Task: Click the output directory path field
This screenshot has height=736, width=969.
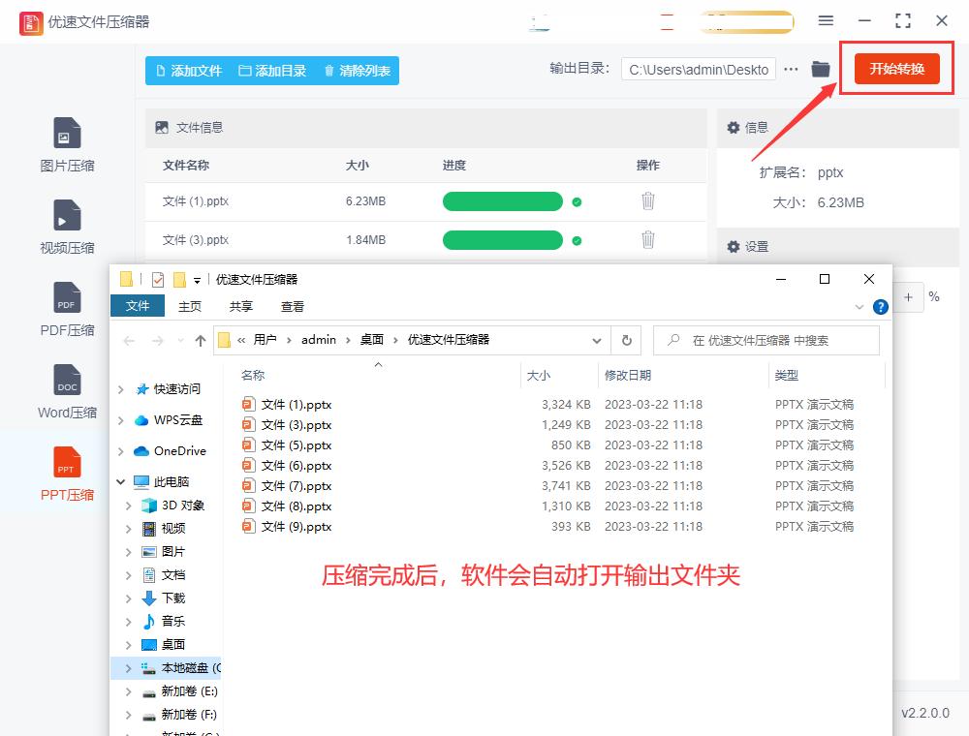Action: pos(698,69)
